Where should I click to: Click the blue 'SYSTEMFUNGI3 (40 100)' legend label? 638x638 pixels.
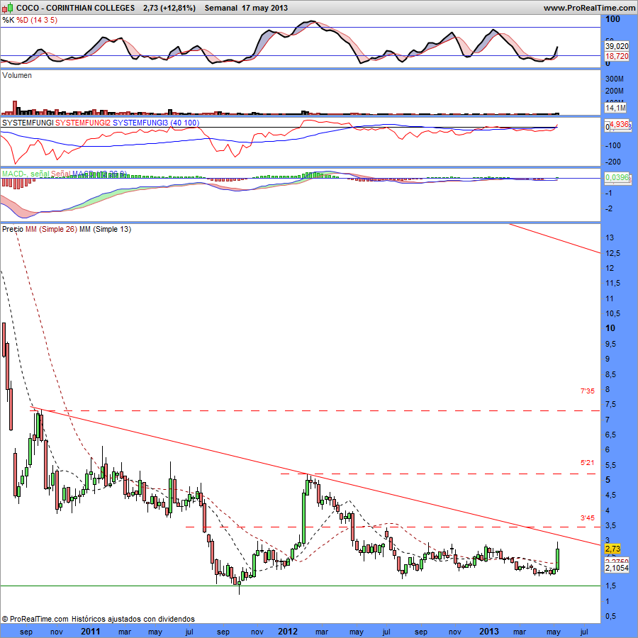(x=156, y=123)
